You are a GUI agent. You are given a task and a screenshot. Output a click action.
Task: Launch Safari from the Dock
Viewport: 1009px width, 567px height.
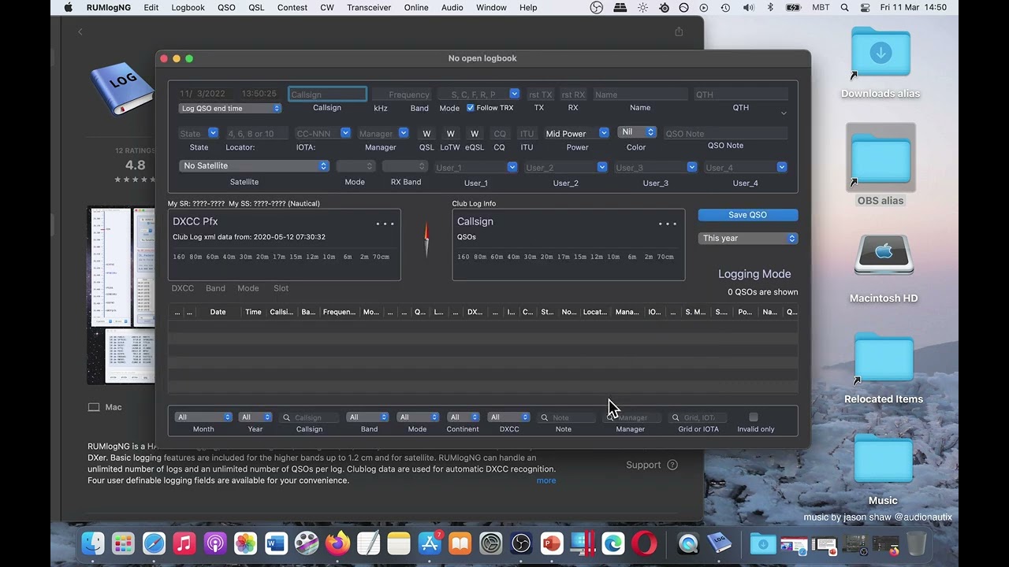point(154,543)
